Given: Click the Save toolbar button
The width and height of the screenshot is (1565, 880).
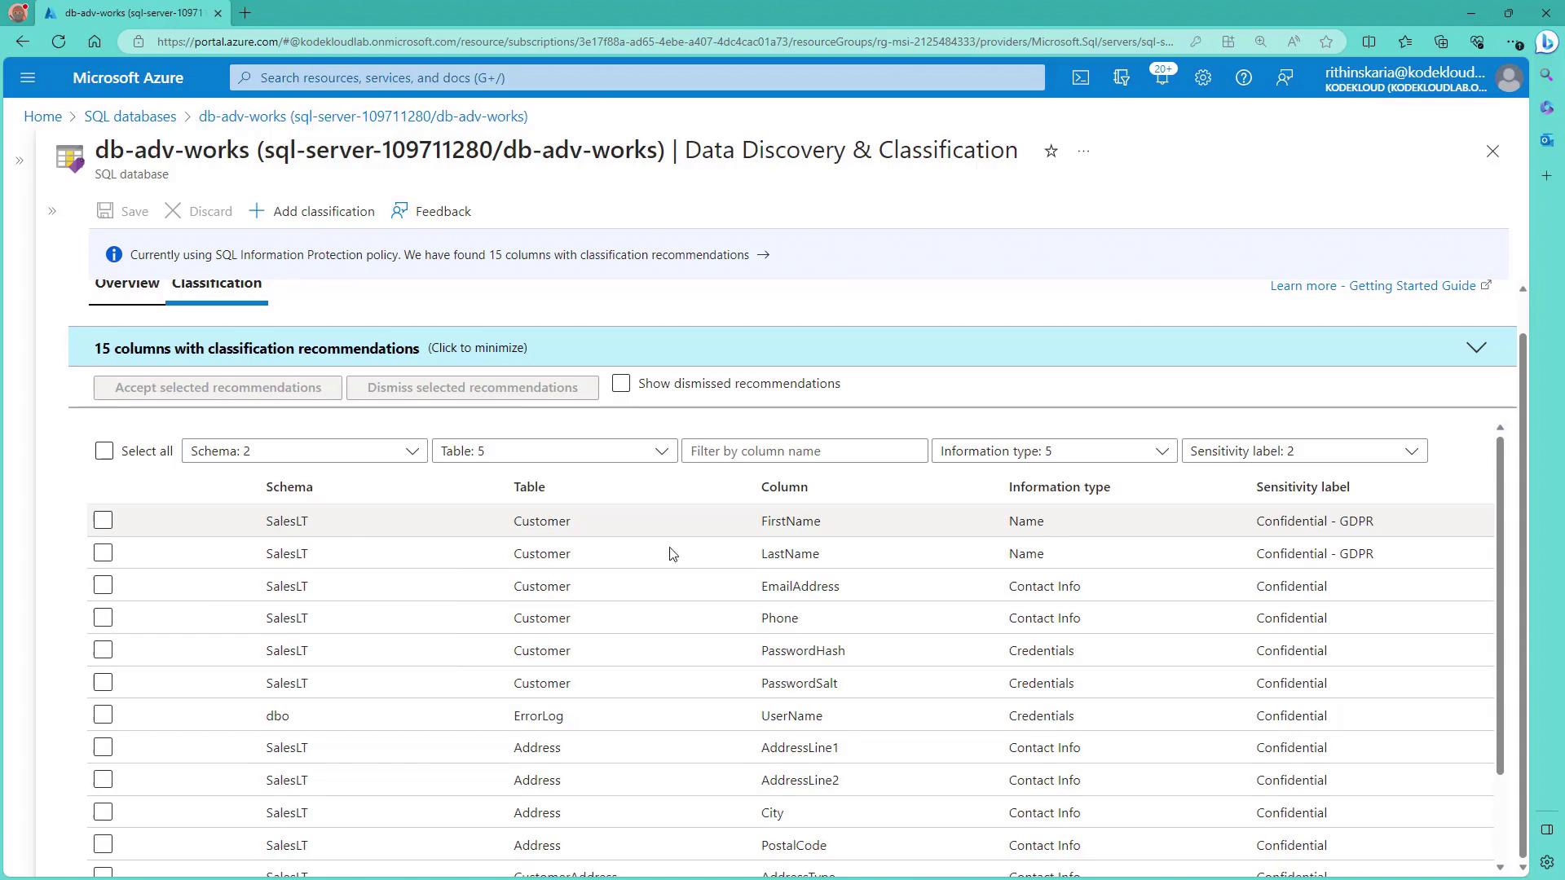Looking at the screenshot, I should click(x=122, y=211).
